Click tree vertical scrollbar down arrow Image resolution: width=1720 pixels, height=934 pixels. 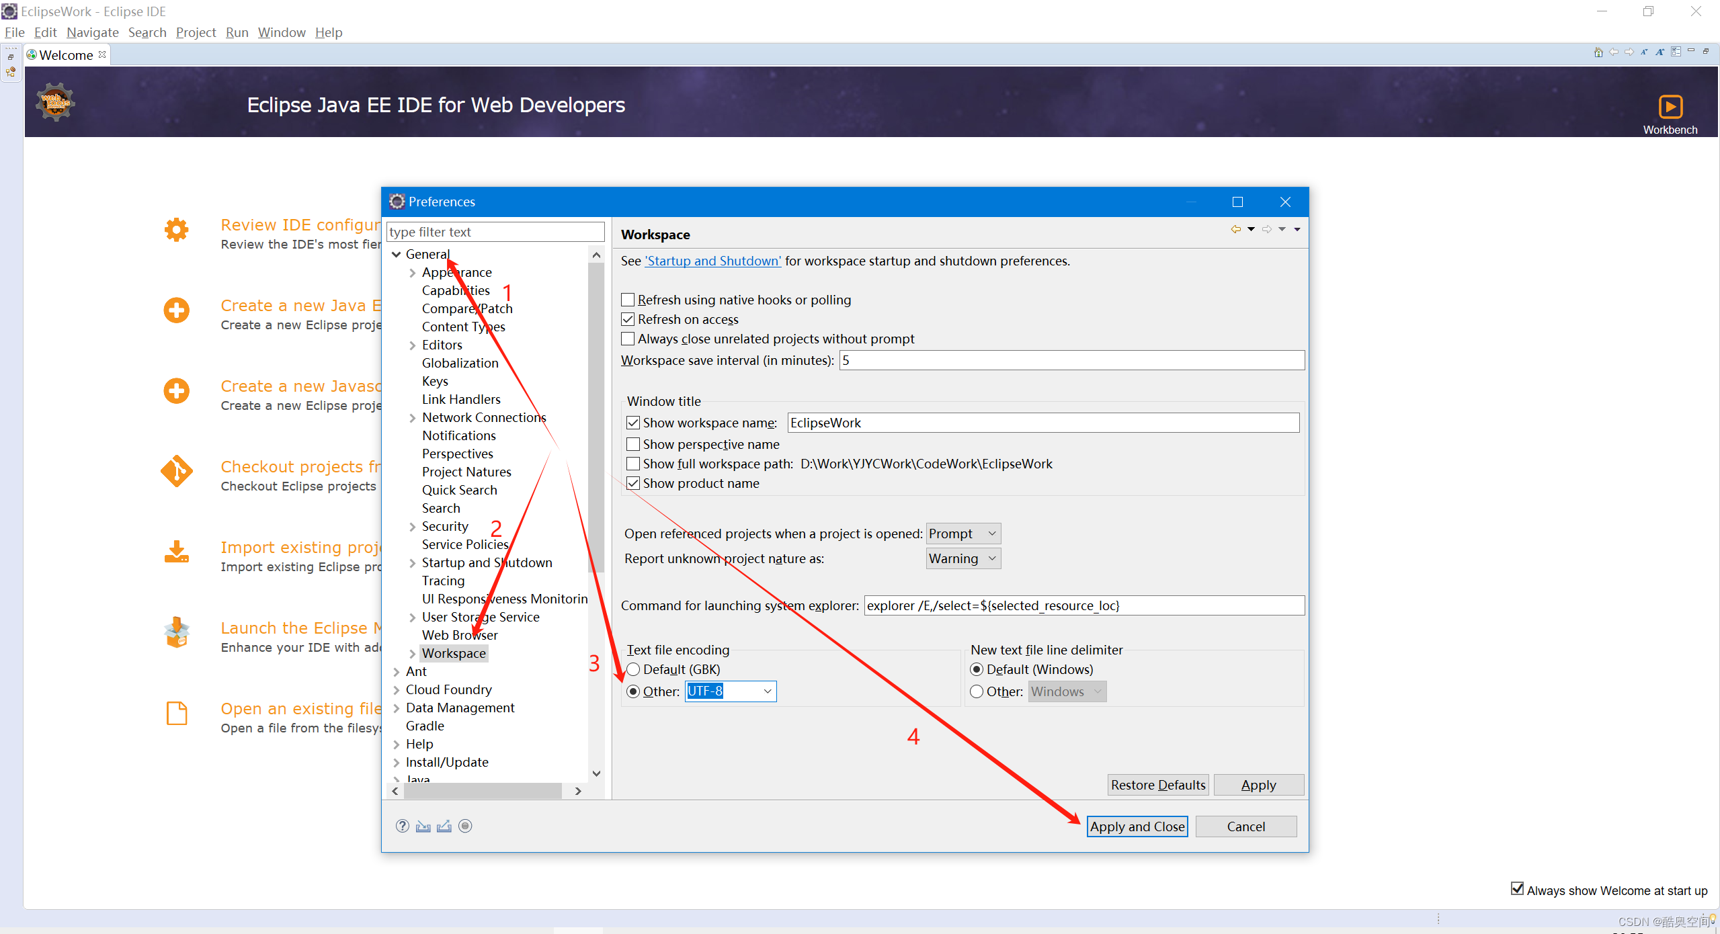pos(596,773)
